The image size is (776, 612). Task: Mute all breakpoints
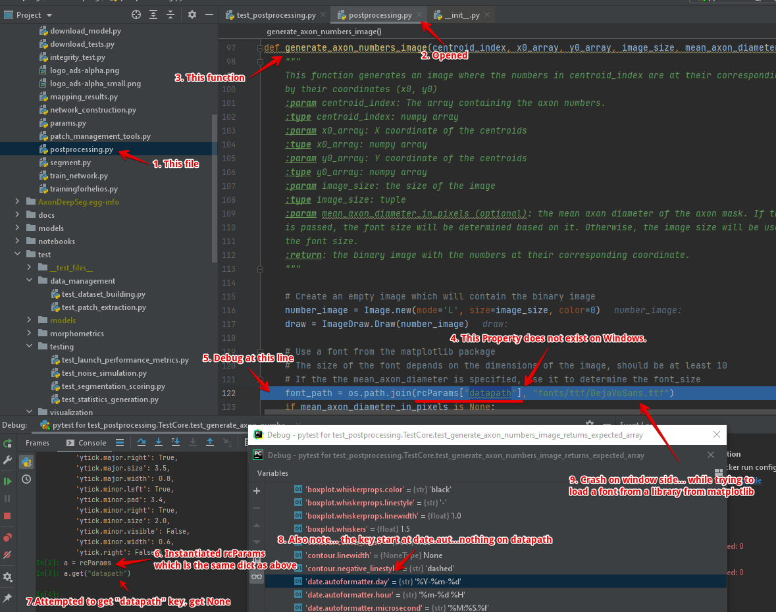tap(7, 555)
